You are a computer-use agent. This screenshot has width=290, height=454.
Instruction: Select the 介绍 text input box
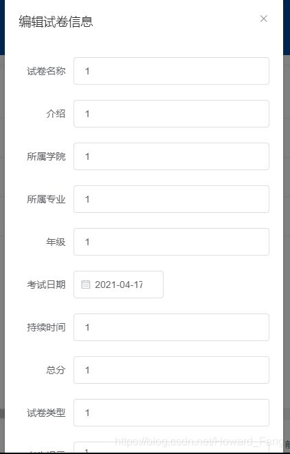click(171, 114)
